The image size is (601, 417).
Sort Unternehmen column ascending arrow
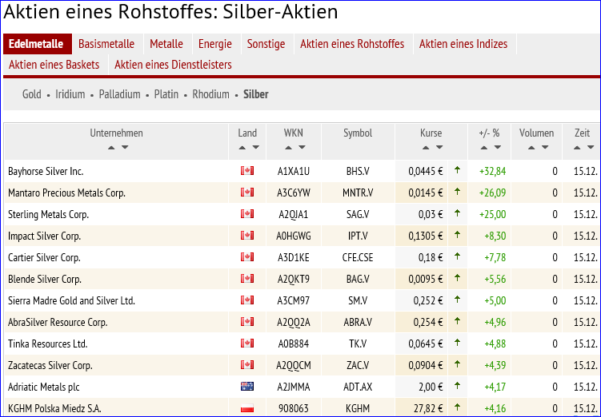click(111, 148)
